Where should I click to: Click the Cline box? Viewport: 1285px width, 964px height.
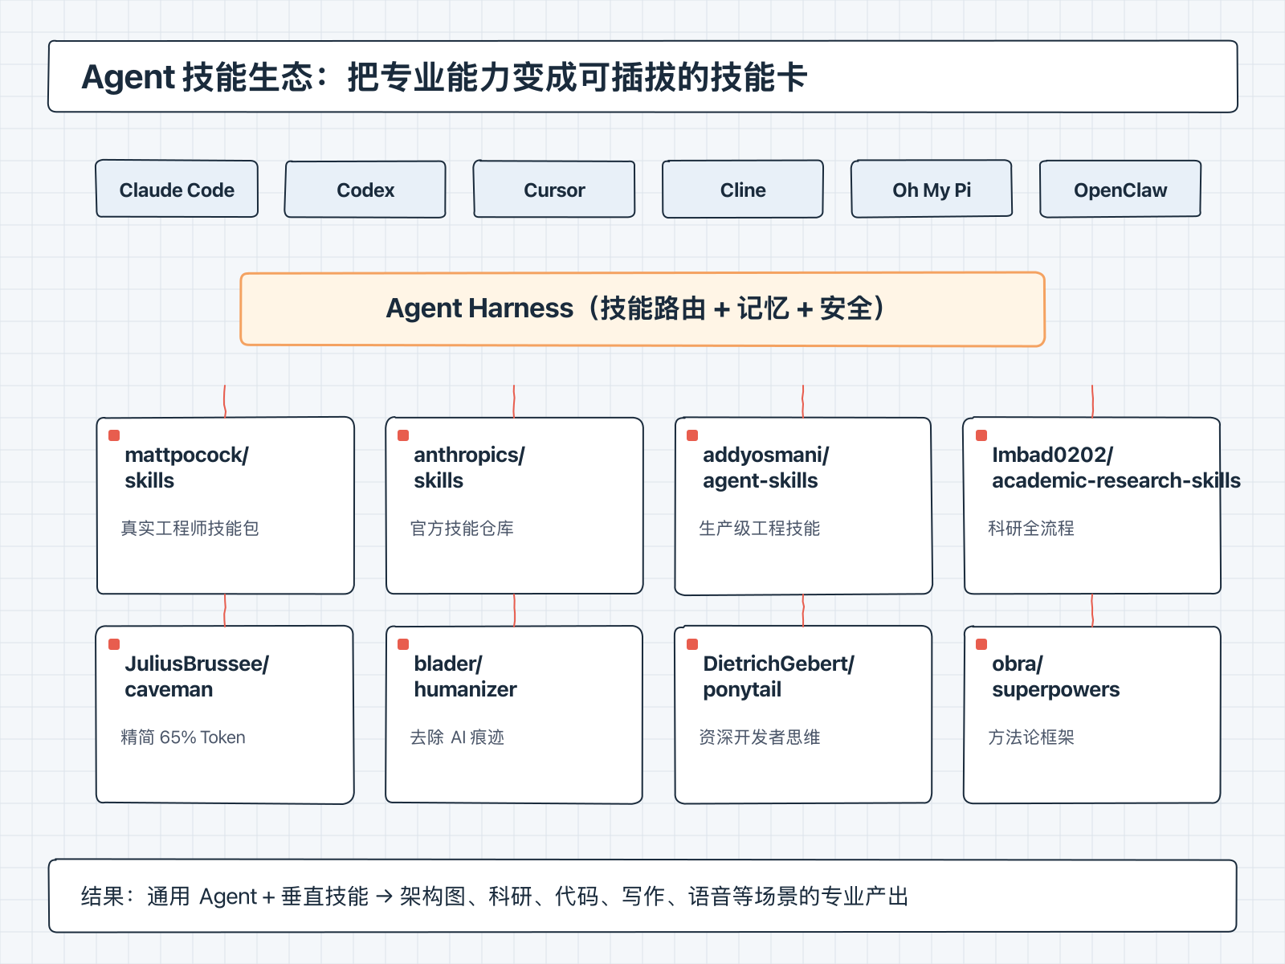point(743,189)
